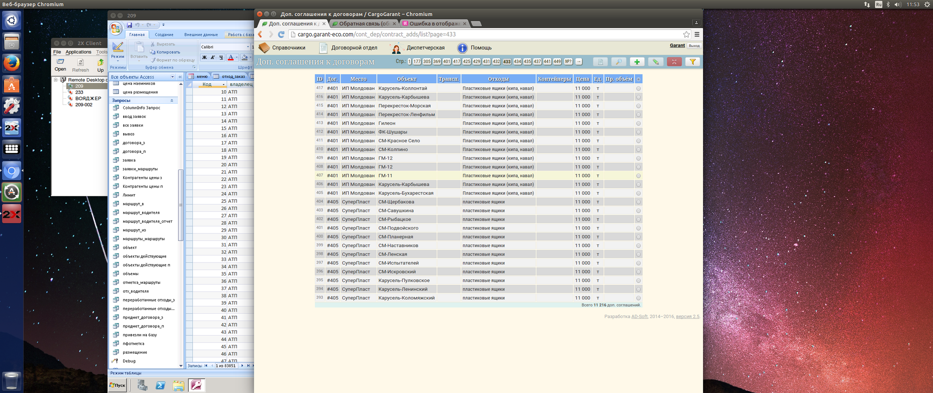Collapse Access navigation pane with double chevron
Image resolution: width=933 pixels, height=393 pixels.
click(x=180, y=77)
